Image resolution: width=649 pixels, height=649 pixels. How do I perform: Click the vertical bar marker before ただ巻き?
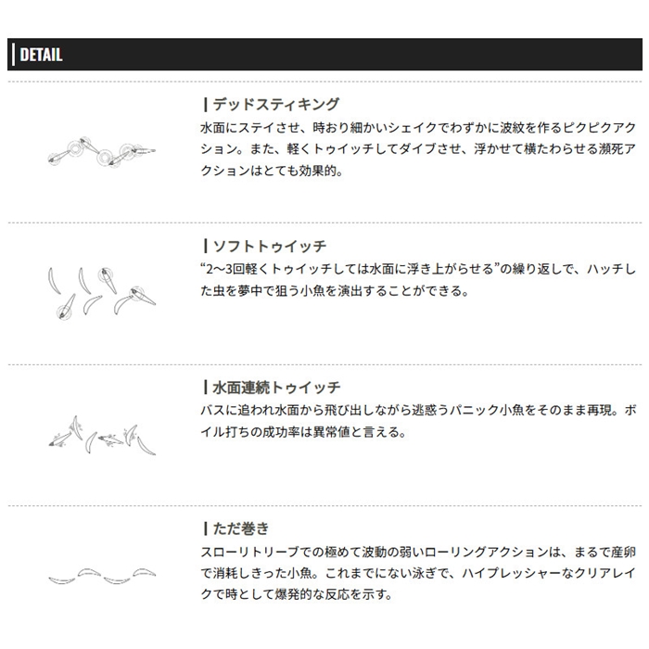point(204,528)
